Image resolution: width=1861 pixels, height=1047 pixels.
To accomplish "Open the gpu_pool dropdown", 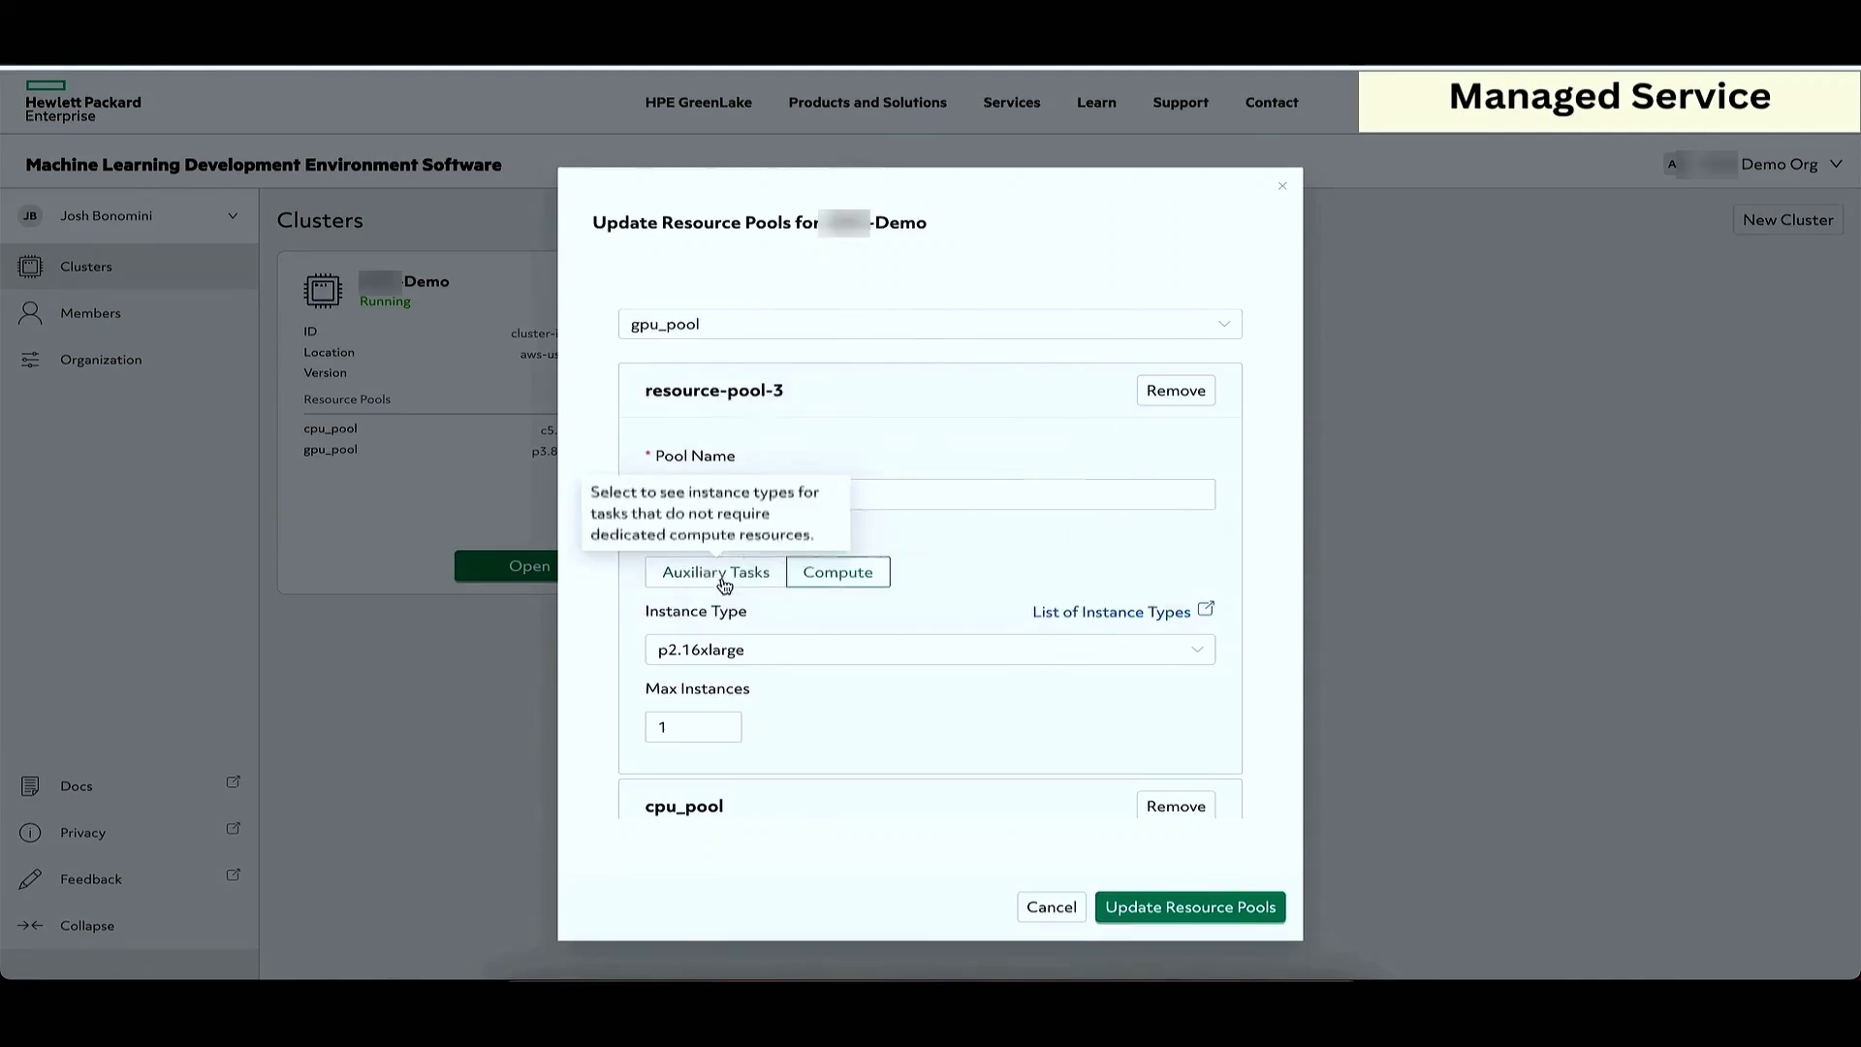I will pos(930,324).
